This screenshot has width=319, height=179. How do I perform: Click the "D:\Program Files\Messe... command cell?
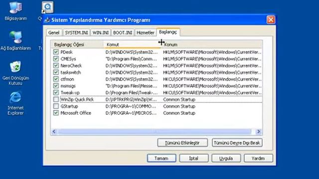pyautogui.click(x=131, y=86)
